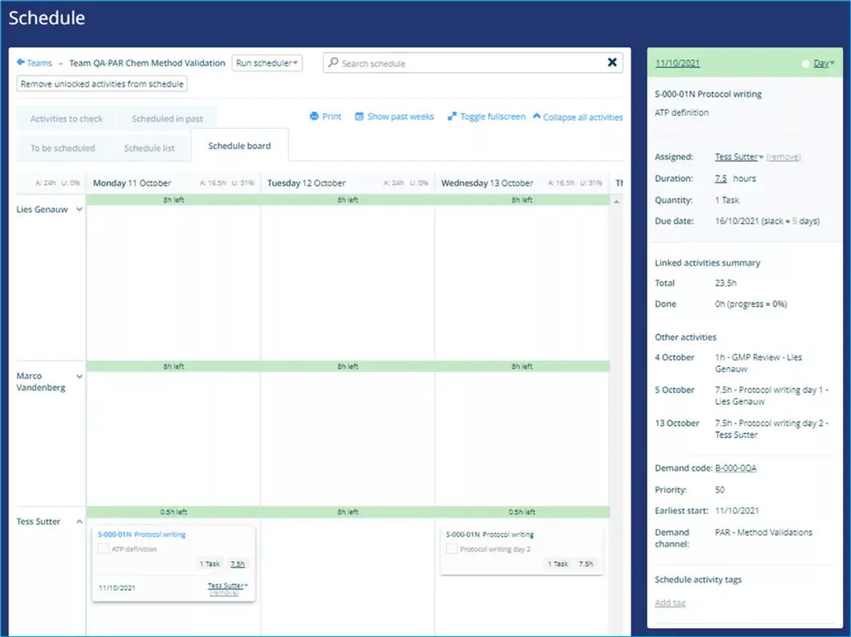Click the Print printer icon
This screenshot has height=637, width=851.
pos(315,116)
